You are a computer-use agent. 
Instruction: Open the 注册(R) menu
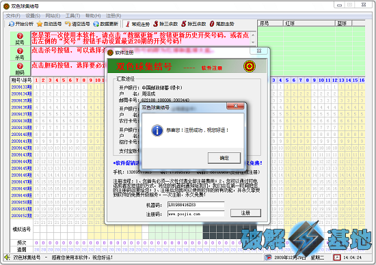click(113, 16)
